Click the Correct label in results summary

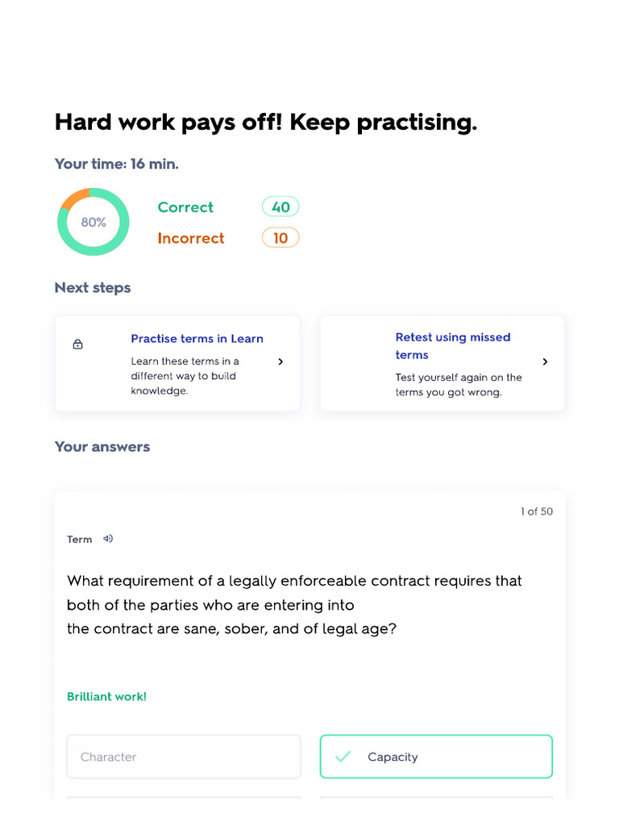click(185, 207)
